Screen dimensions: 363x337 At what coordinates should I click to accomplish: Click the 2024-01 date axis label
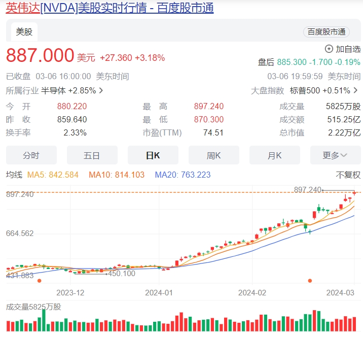pos(159,293)
